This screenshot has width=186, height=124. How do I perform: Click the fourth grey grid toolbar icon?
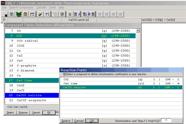[120, 14]
